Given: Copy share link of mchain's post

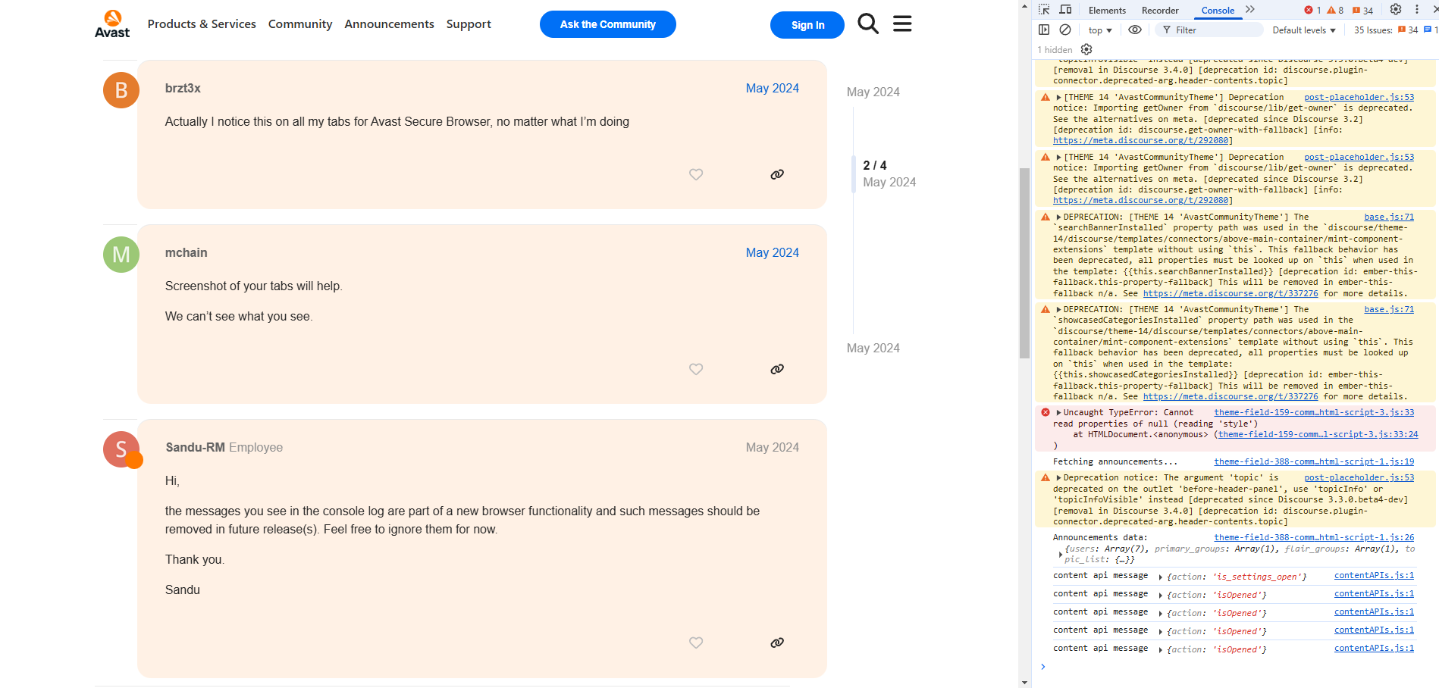Looking at the screenshot, I should pyautogui.click(x=777, y=369).
